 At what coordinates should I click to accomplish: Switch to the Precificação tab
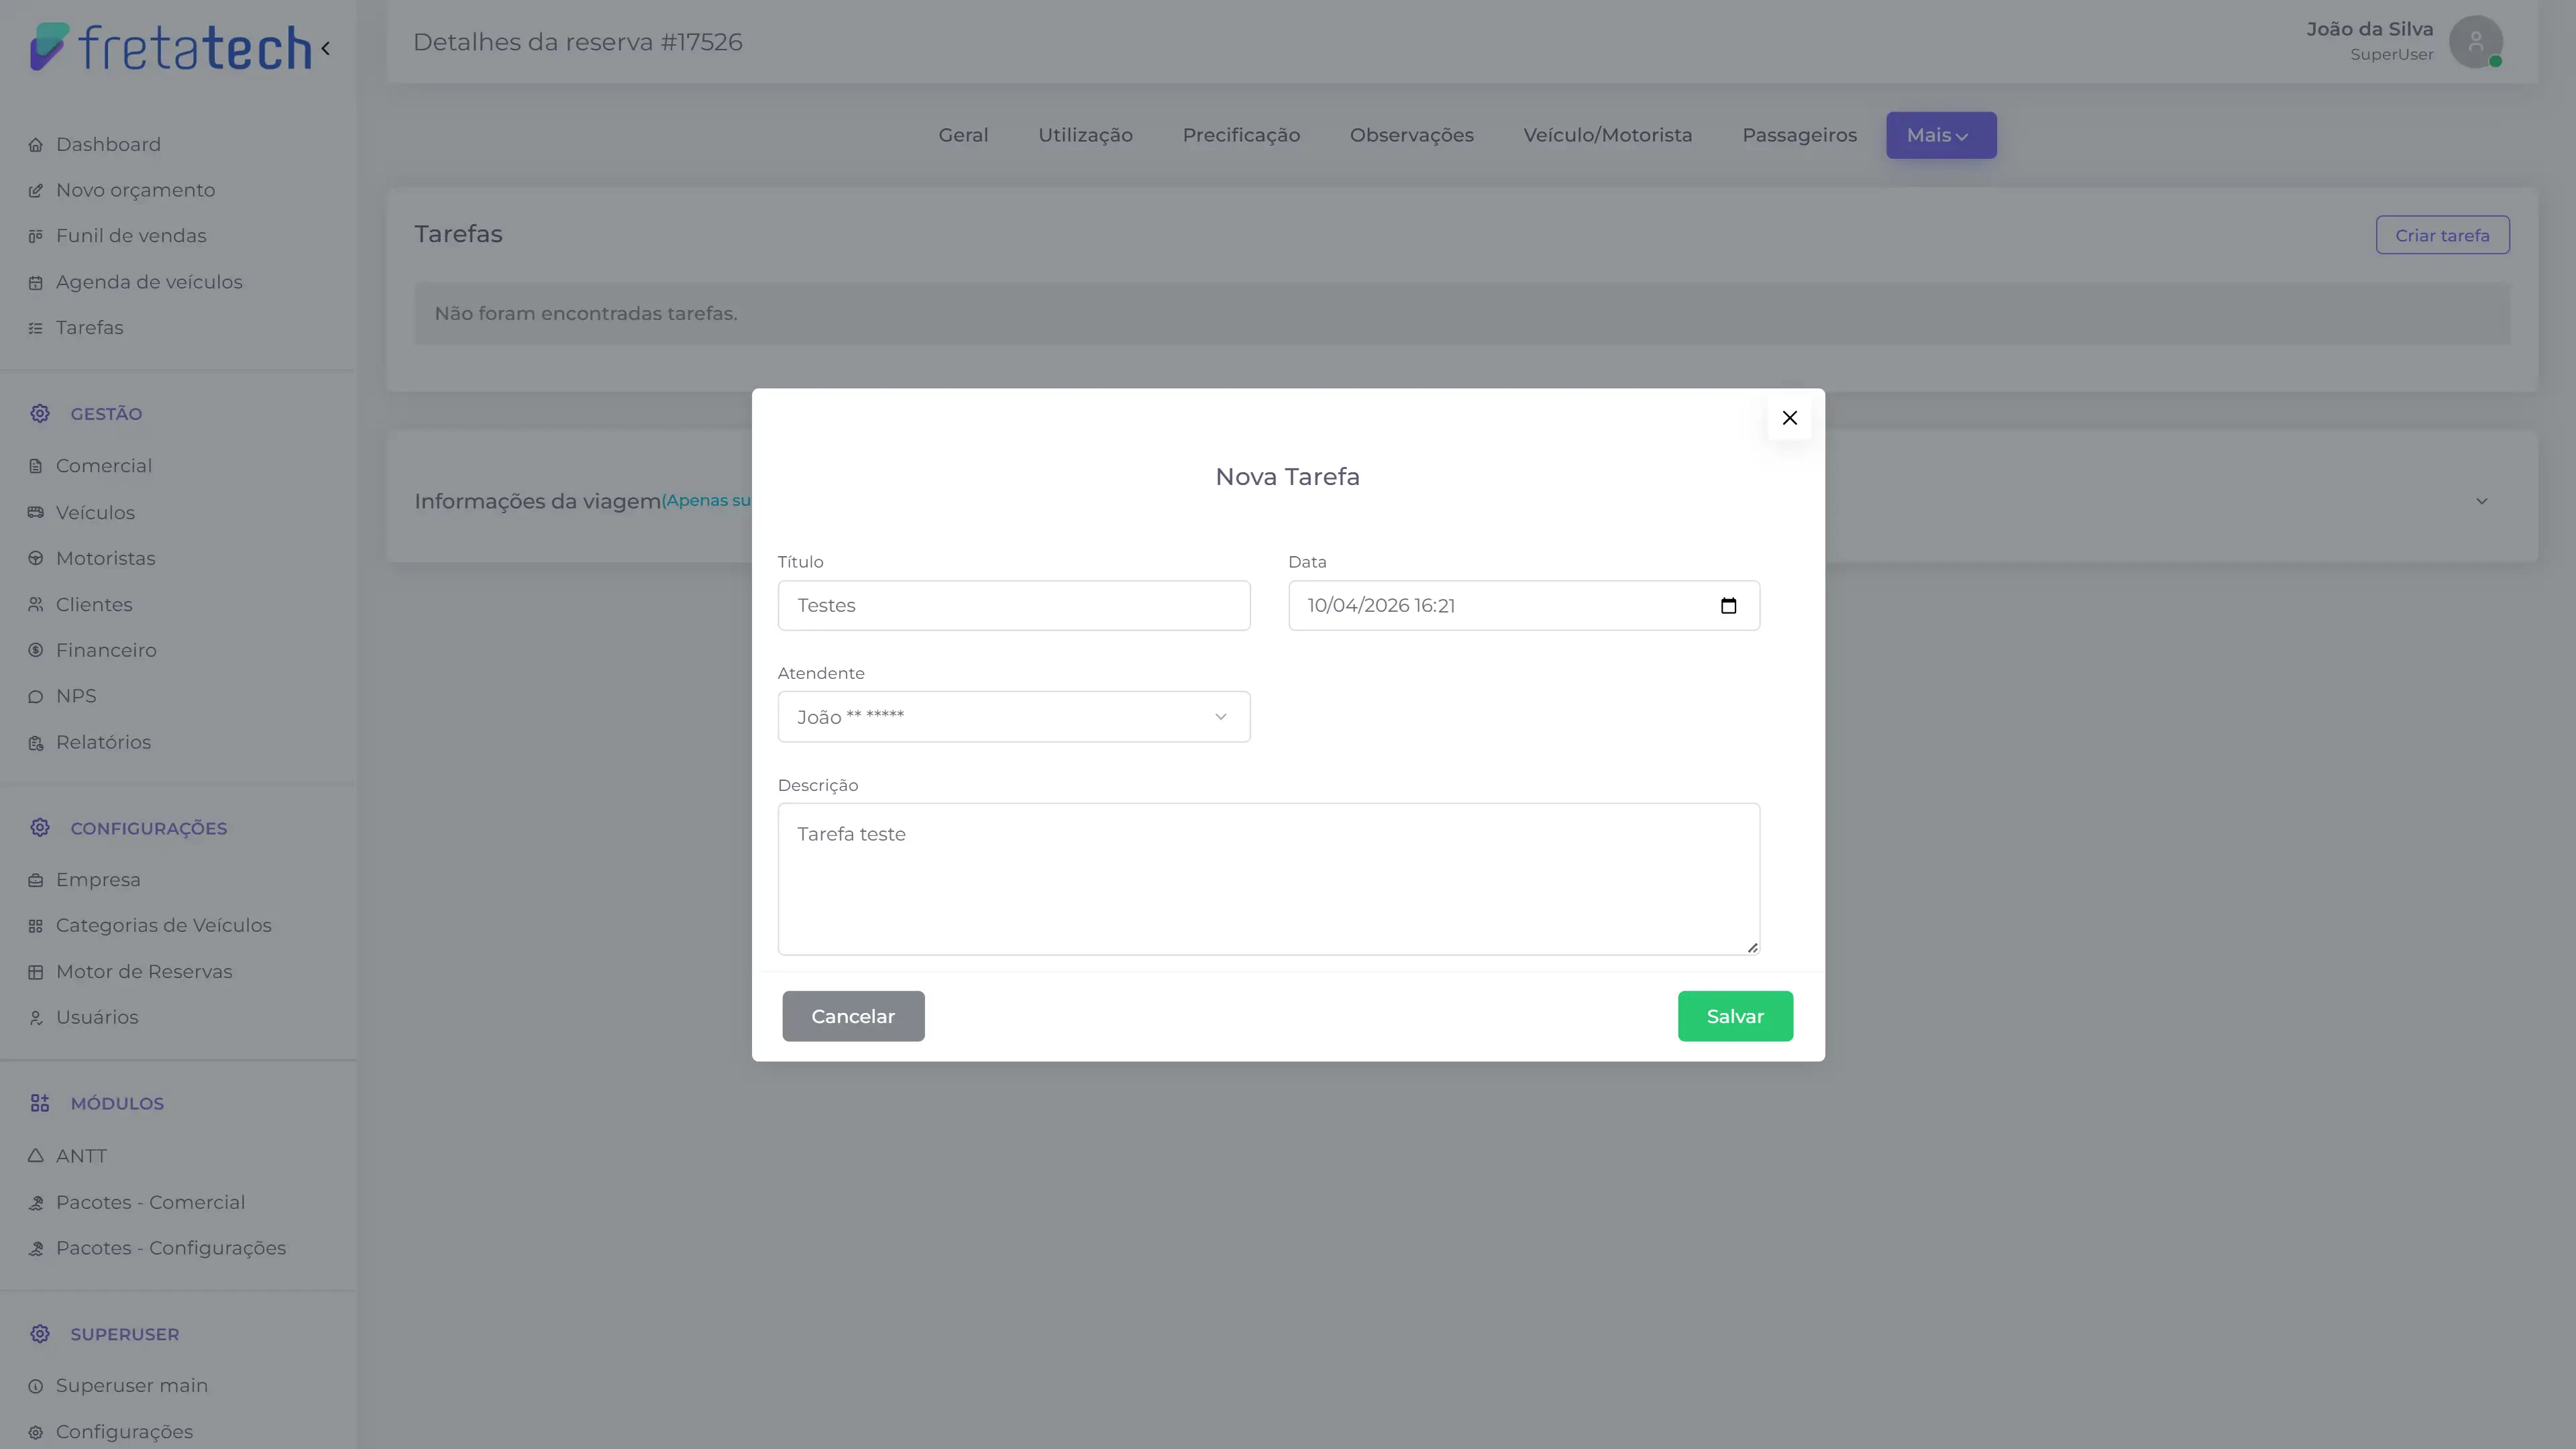tap(1241, 135)
